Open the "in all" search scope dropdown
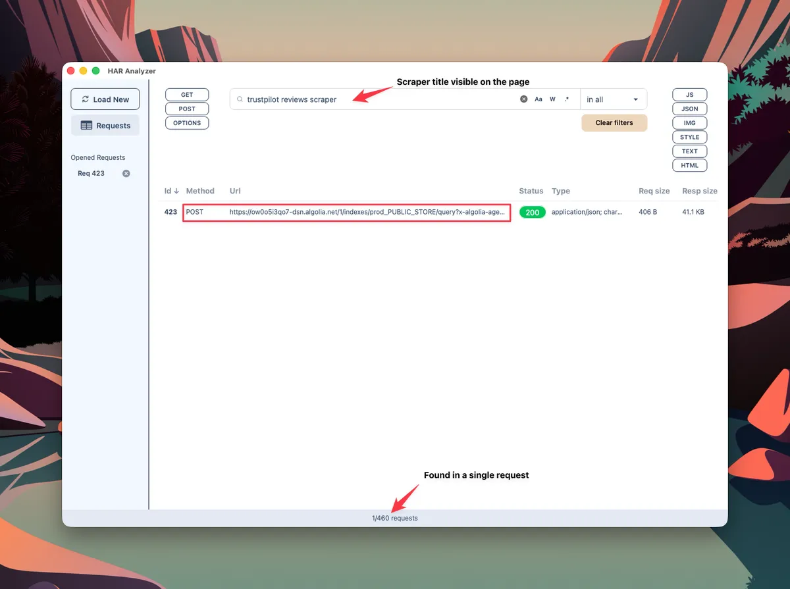This screenshot has height=589, width=790. [x=613, y=99]
